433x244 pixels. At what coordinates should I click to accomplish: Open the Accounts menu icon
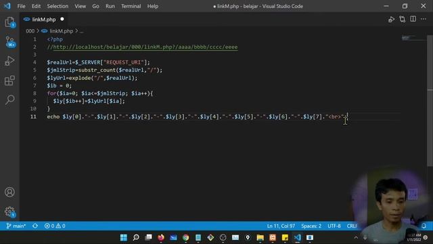9,192
